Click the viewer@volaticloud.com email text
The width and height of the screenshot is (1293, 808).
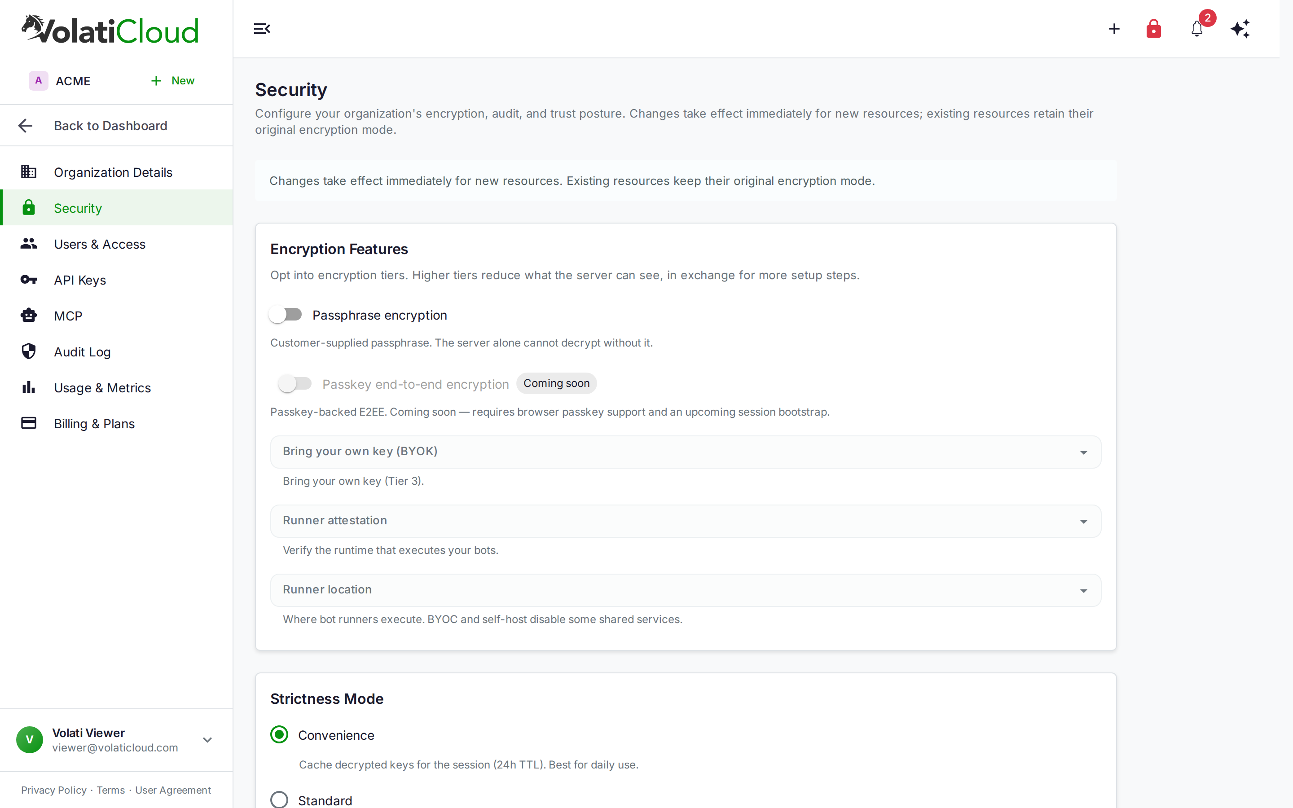coord(115,747)
